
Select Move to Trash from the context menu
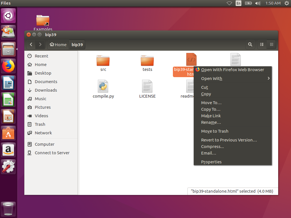click(x=214, y=131)
